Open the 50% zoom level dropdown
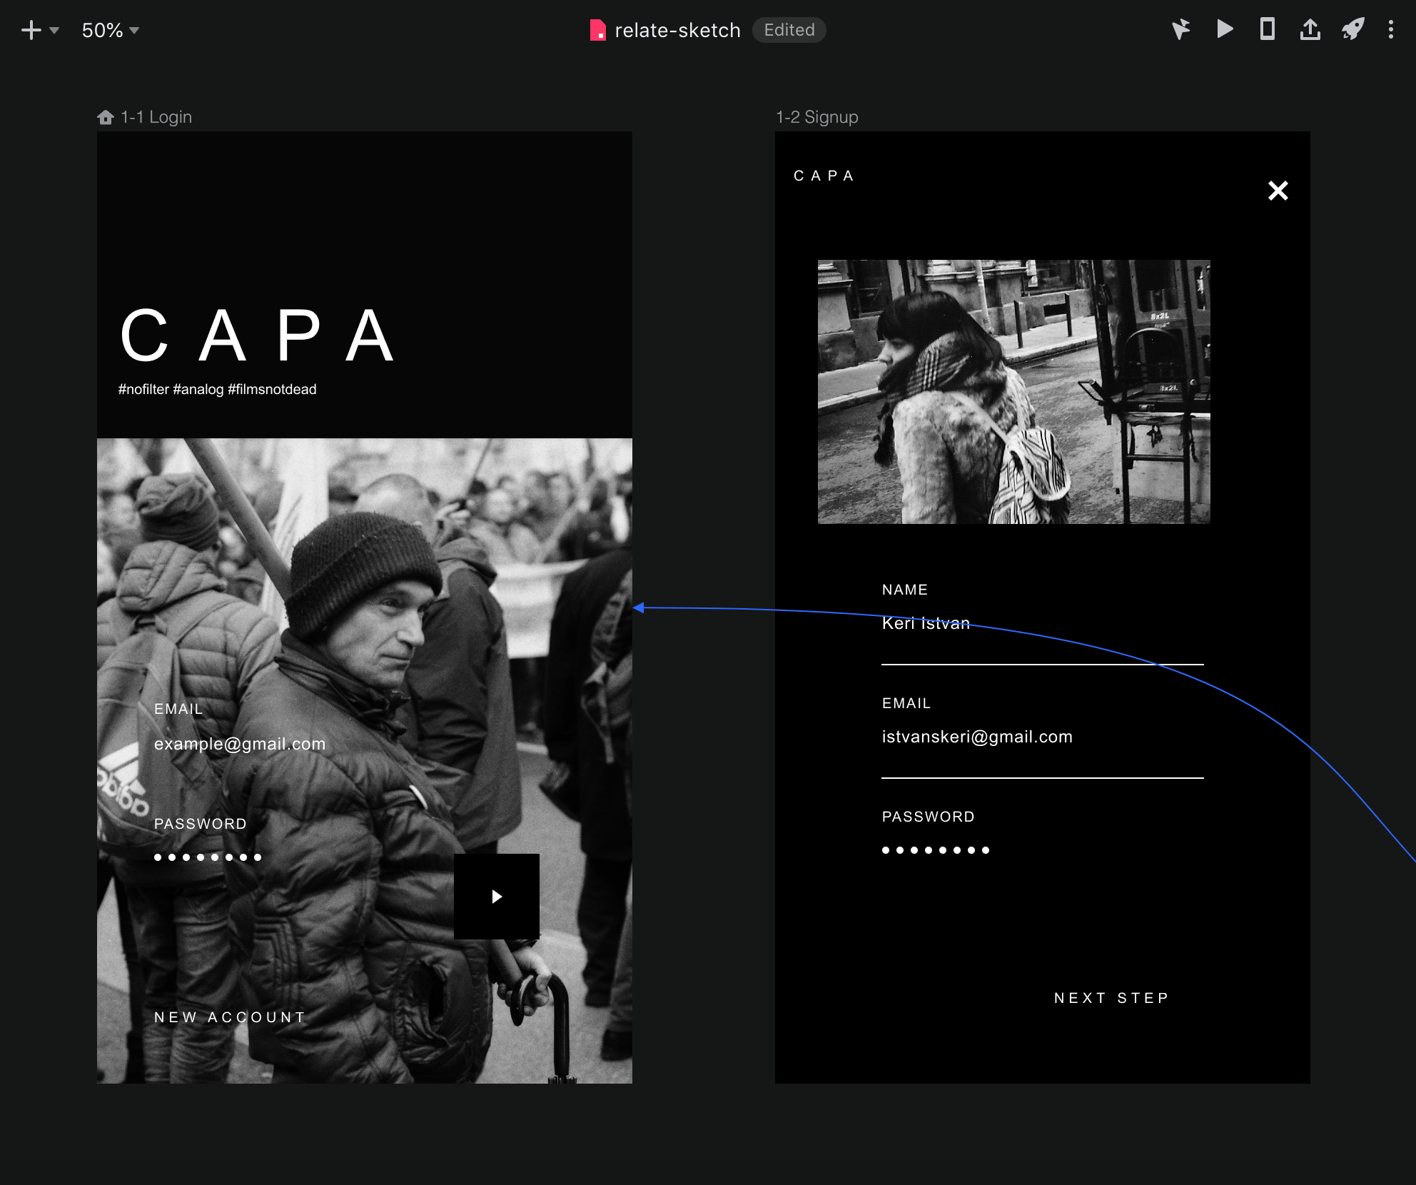Screen dimensions: 1416x1185 pos(110,30)
